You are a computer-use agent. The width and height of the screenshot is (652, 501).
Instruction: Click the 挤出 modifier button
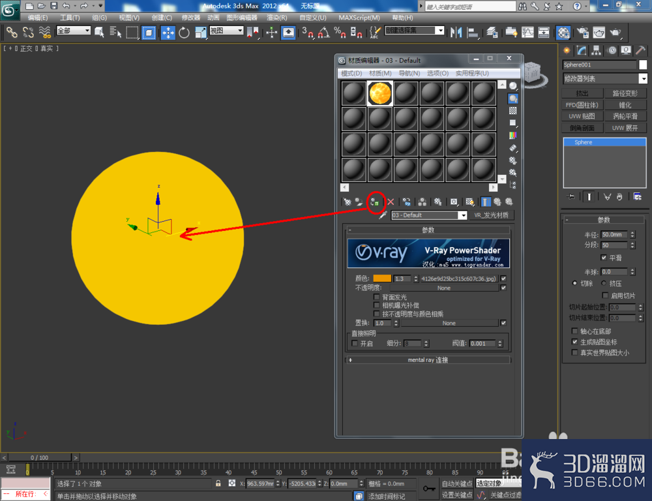pos(582,93)
